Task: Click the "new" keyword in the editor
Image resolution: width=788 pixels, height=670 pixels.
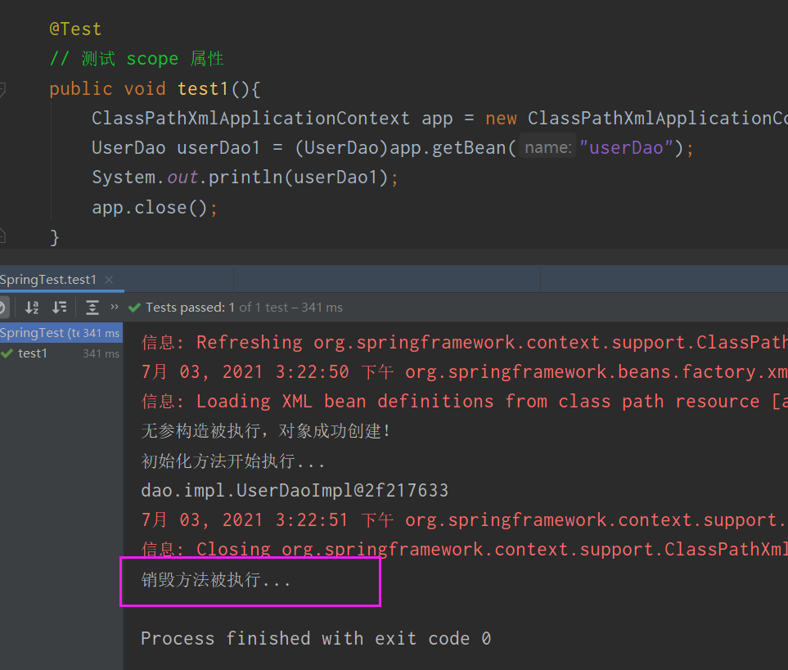Action: tap(501, 119)
